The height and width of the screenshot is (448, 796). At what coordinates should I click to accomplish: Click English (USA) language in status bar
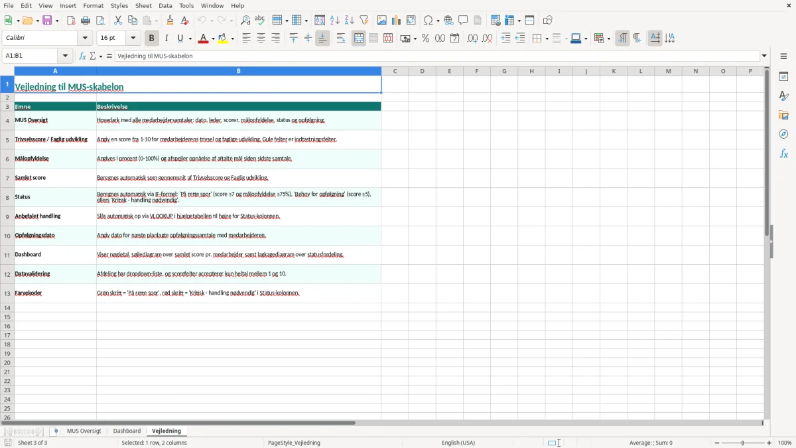458,443
